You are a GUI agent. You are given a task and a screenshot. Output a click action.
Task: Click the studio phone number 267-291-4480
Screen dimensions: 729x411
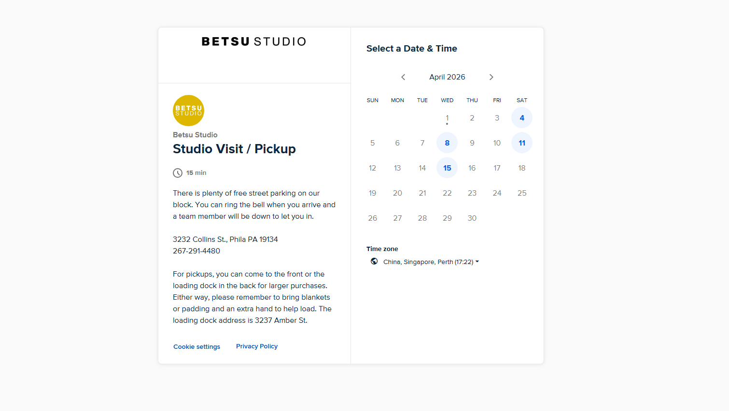coord(196,251)
